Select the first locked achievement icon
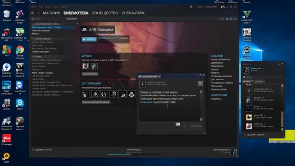Image resolution: width=295 pixels, height=166 pixels. pos(86,94)
